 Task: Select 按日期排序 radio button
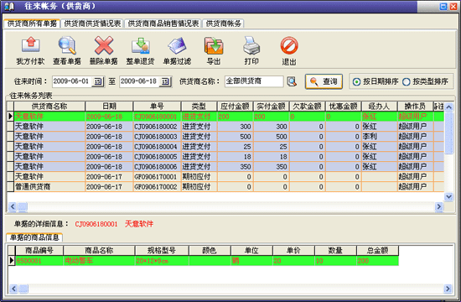[x=356, y=82]
